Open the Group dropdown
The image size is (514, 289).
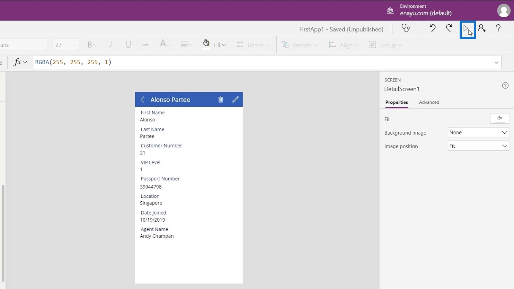[385, 45]
